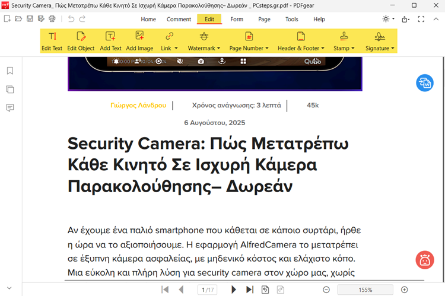
Task: Choose the Add Text tool
Action: 110,41
